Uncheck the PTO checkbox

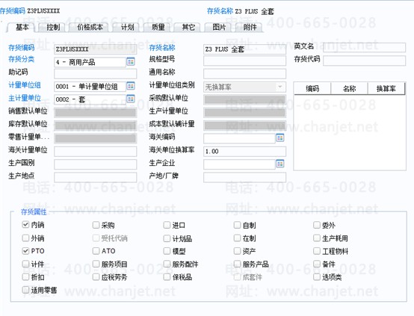pos(25,250)
